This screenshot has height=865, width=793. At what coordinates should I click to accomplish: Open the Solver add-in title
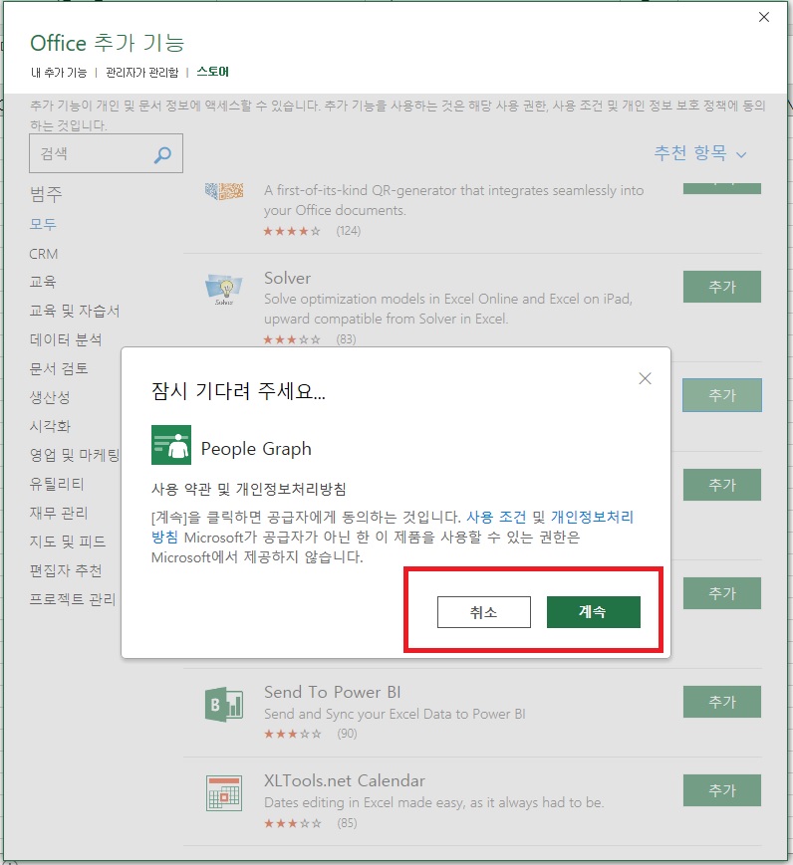pyautogui.click(x=287, y=278)
